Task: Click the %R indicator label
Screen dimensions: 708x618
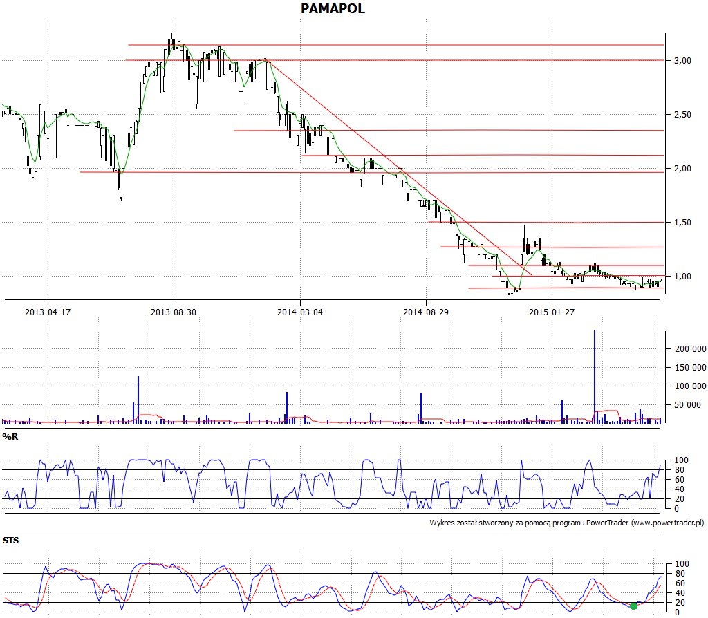Action: [x=10, y=436]
